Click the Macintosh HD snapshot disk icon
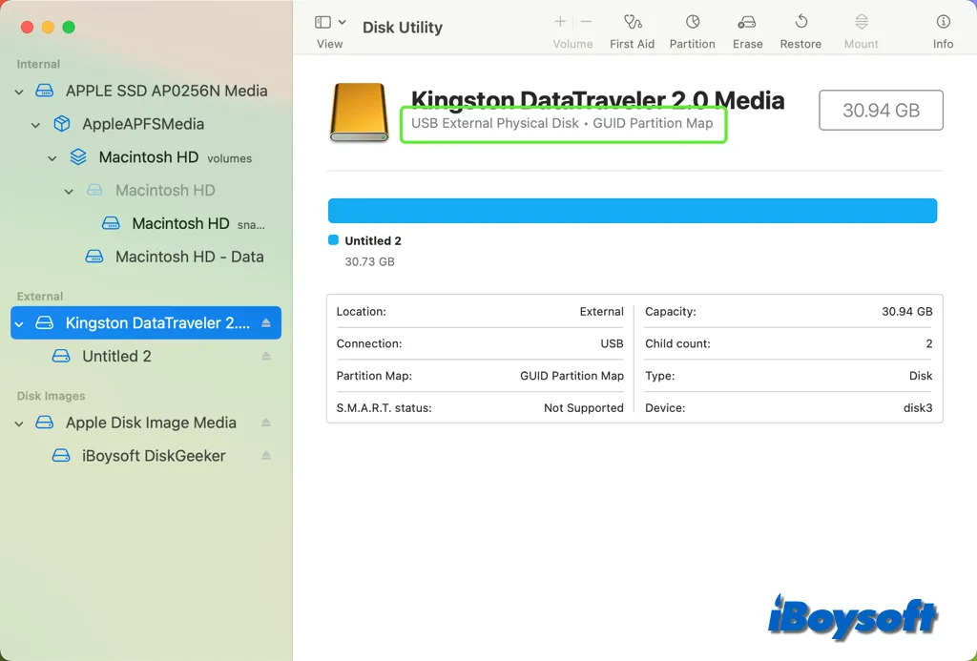 [x=111, y=223]
